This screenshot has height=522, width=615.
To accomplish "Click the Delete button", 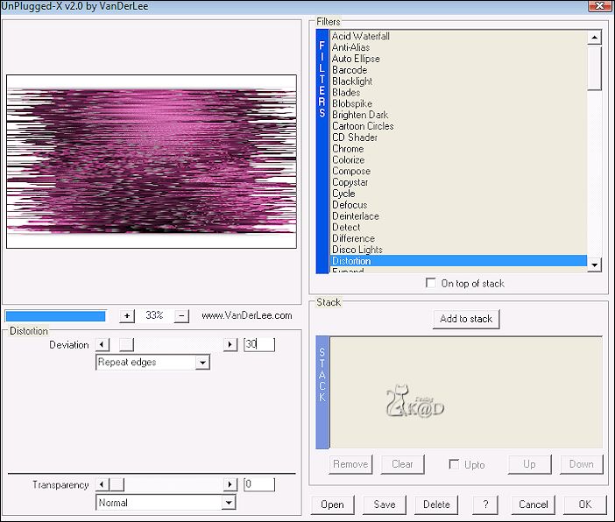I will [x=436, y=504].
